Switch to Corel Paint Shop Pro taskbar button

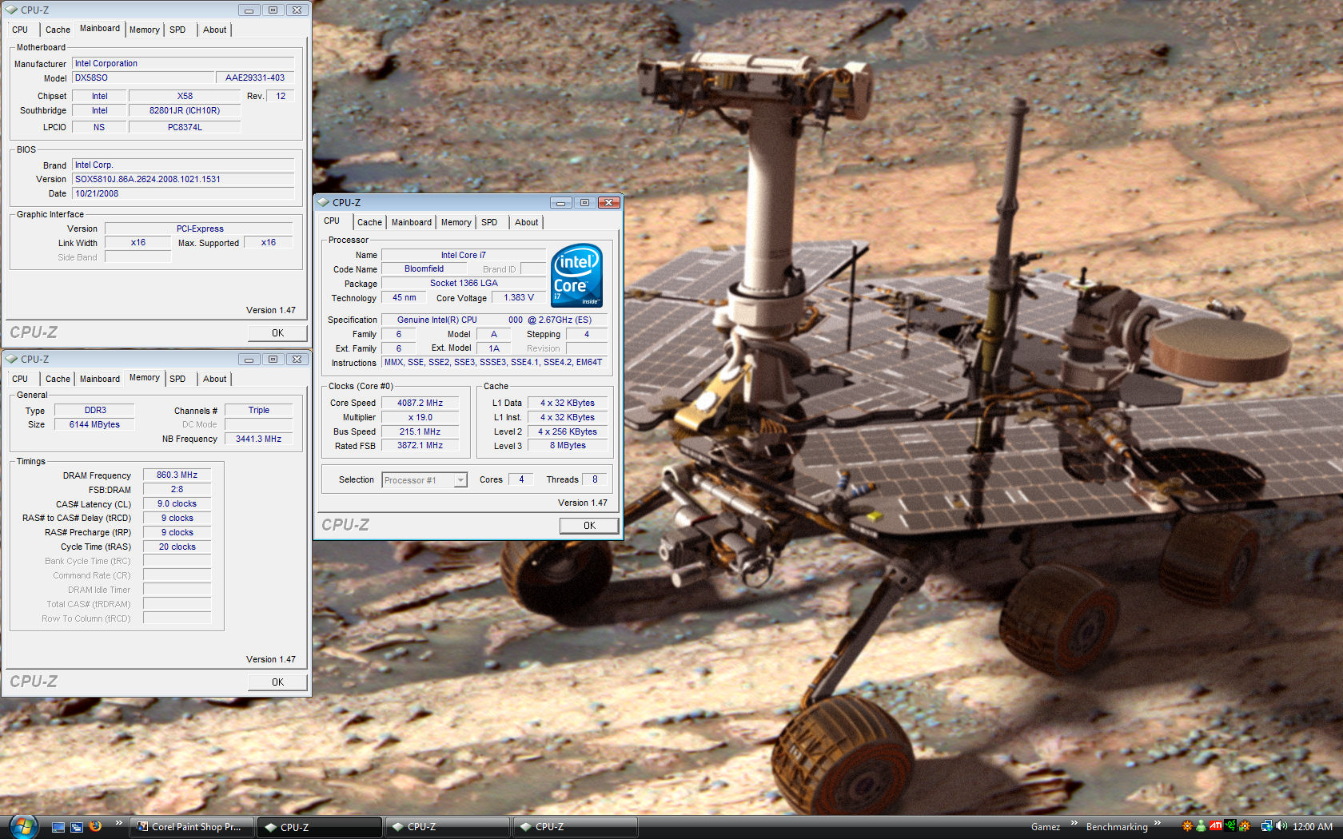192,827
